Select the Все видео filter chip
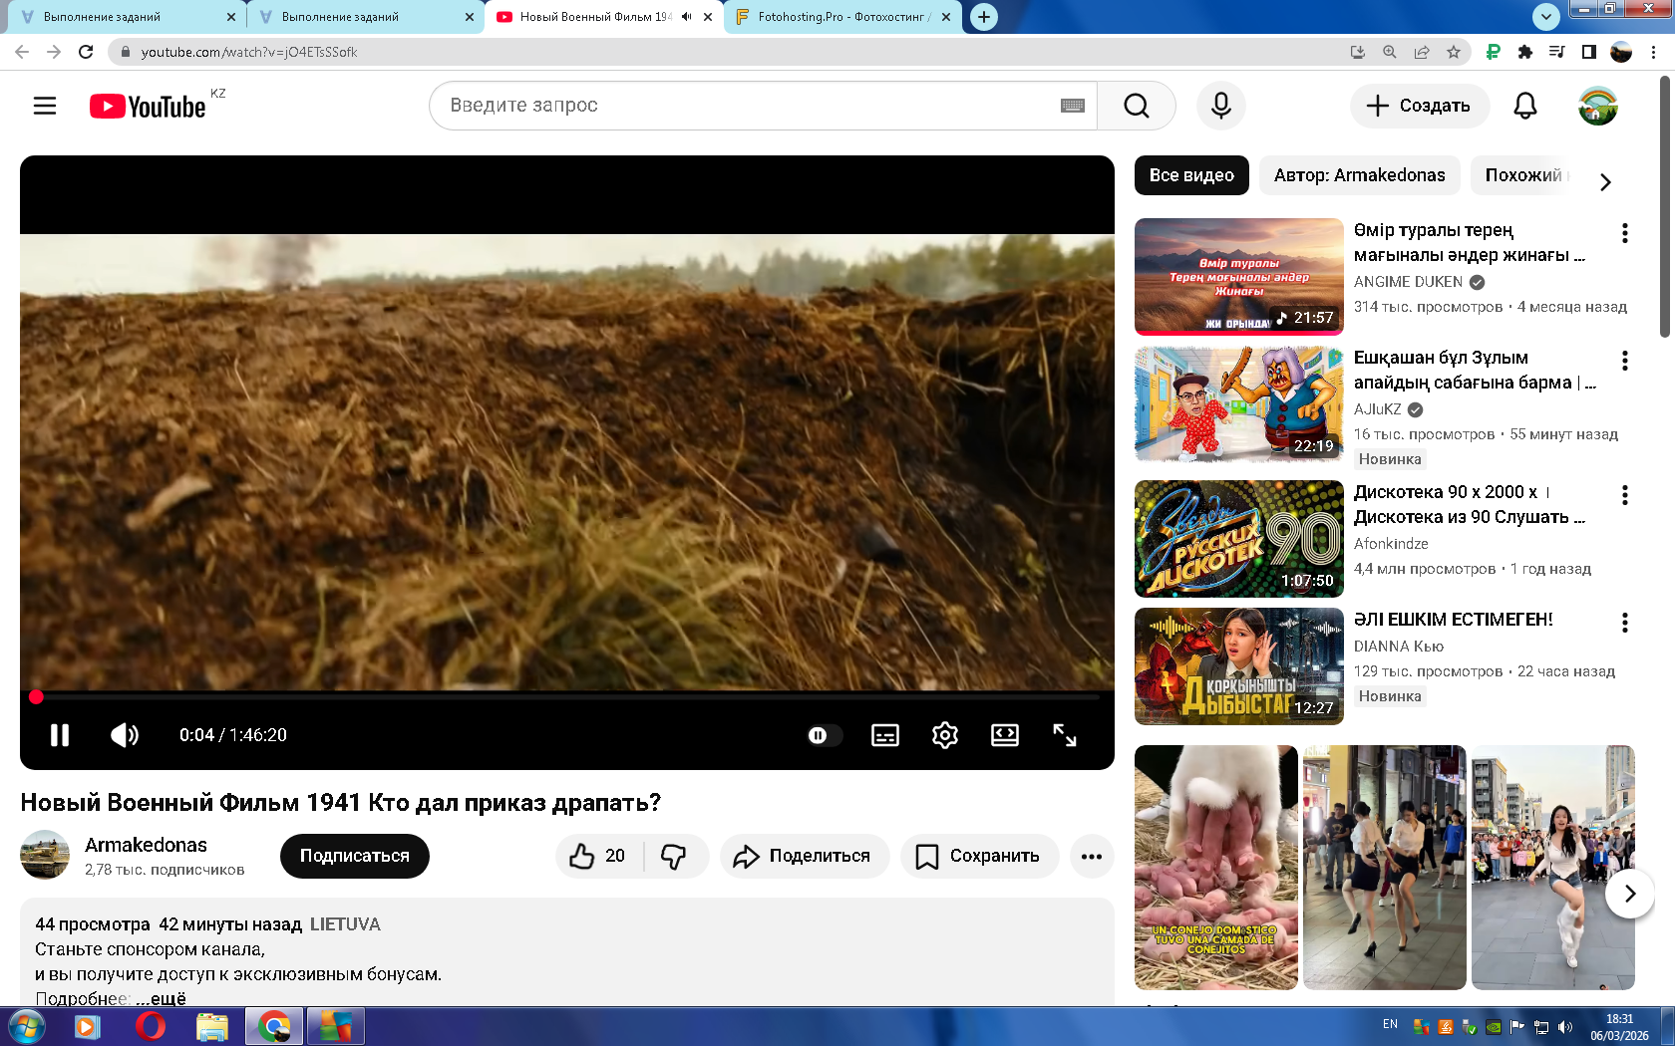The image size is (1675, 1046). coord(1191,175)
